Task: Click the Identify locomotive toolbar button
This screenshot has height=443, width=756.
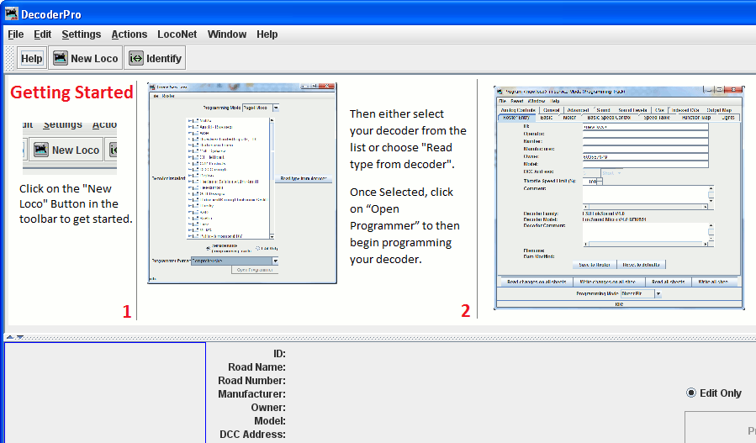Action: point(155,58)
